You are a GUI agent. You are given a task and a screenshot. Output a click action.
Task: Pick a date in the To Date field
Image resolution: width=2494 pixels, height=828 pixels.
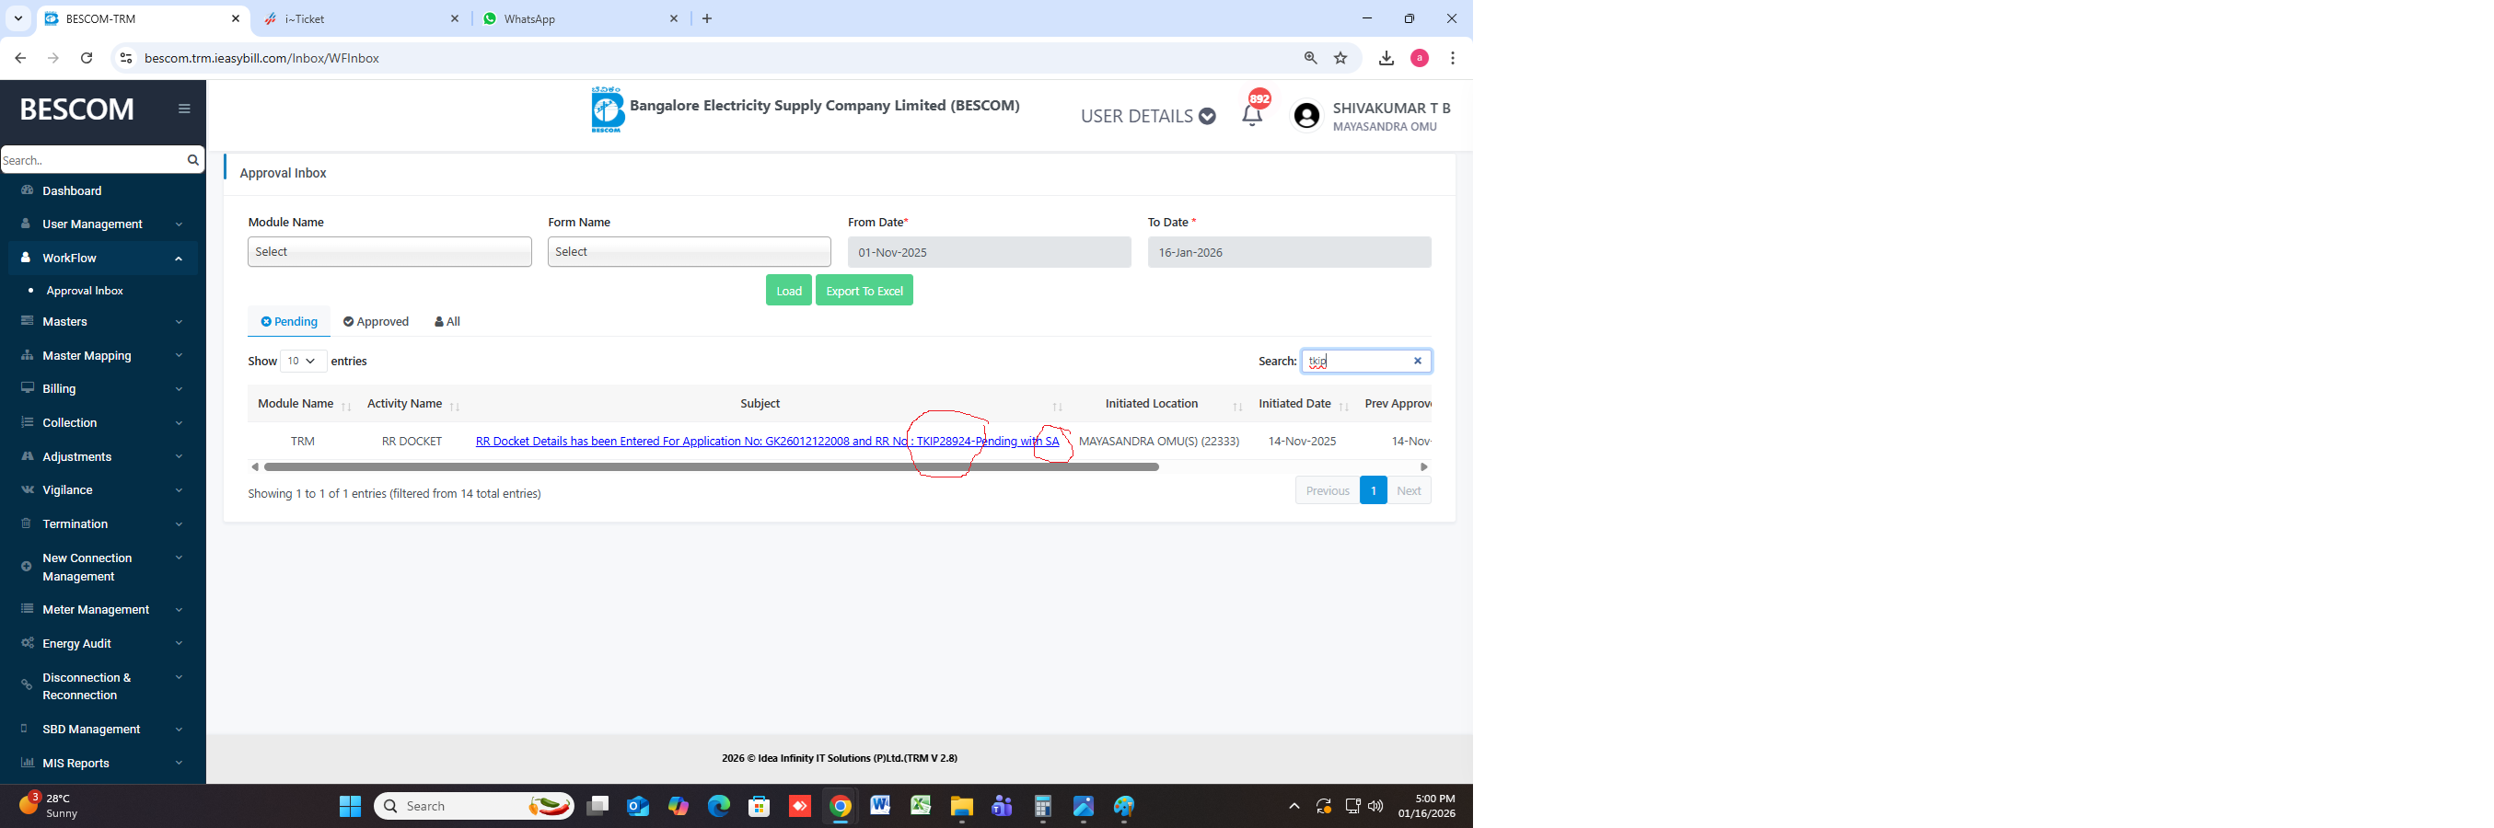pyautogui.click(x=1290, y=252)
